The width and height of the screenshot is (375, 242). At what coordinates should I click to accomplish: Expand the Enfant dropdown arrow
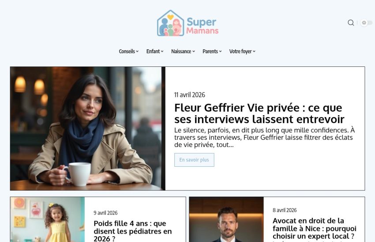tap(162, 51)
